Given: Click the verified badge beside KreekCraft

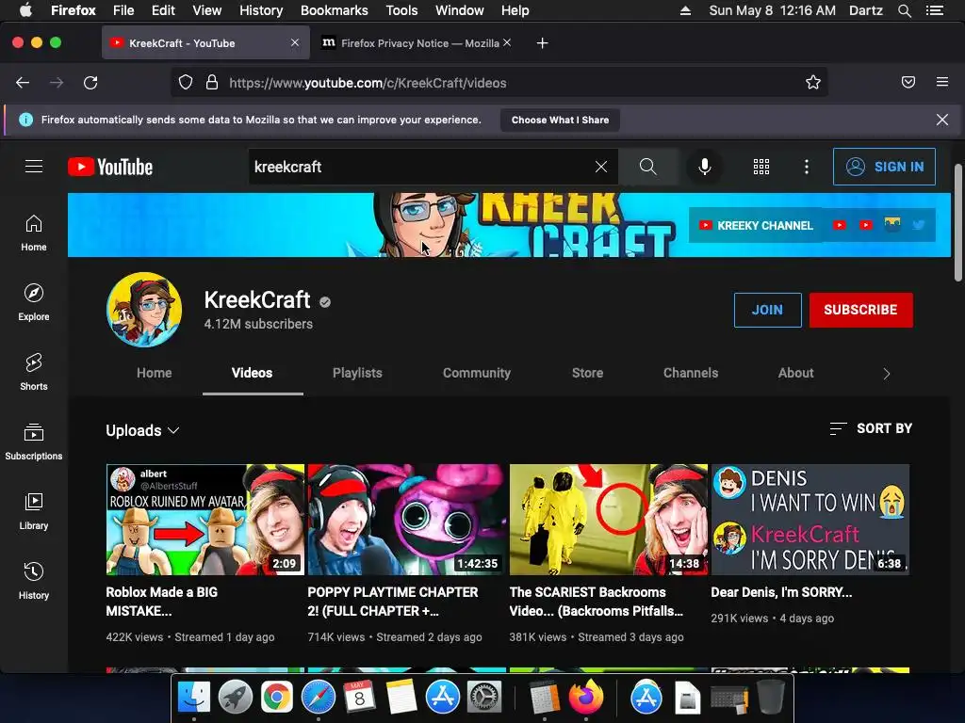Looking at the screenshot, I should click(x=325, y=302).
